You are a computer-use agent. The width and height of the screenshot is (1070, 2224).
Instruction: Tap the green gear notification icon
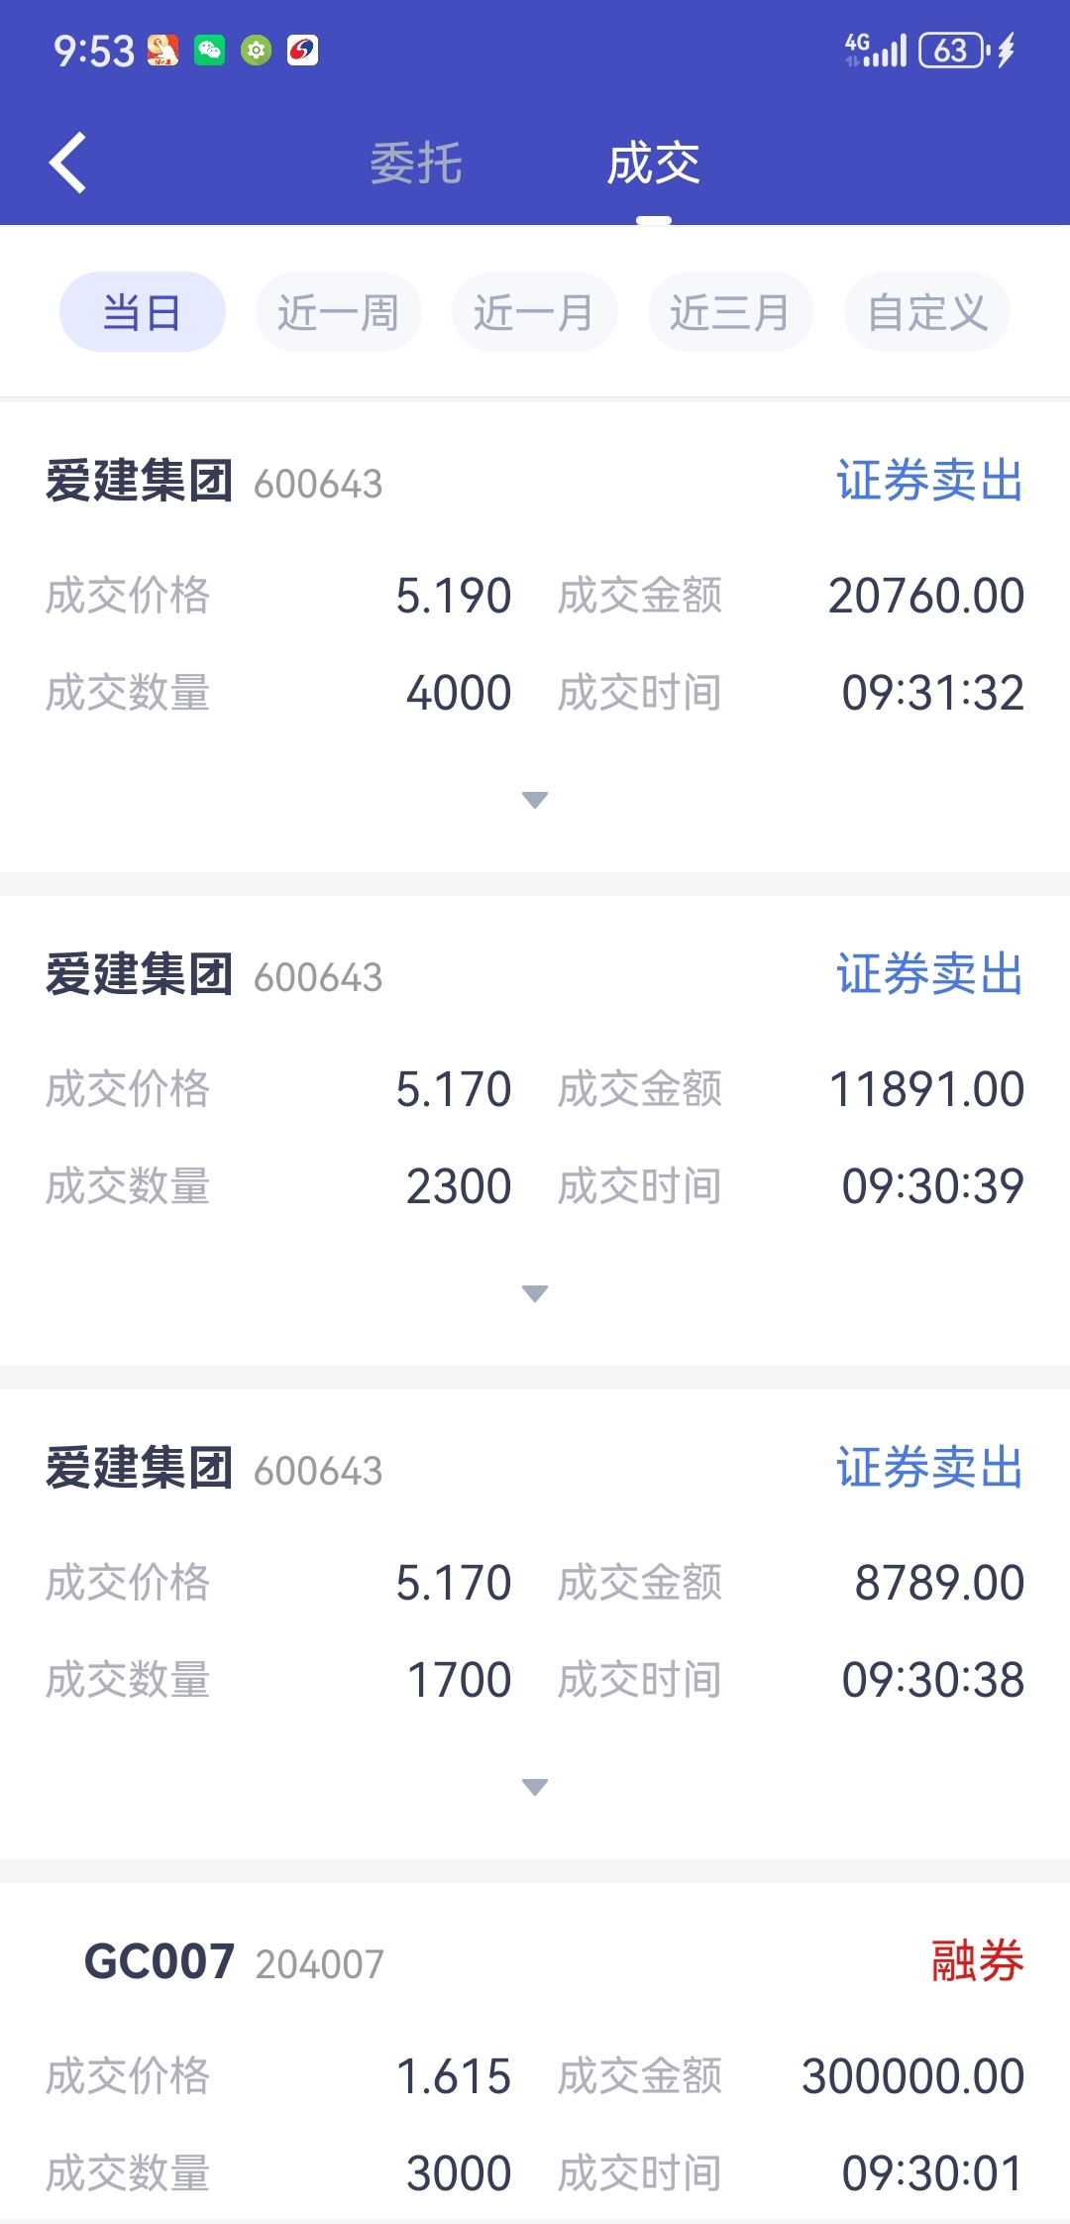click(x=256, y=50)
